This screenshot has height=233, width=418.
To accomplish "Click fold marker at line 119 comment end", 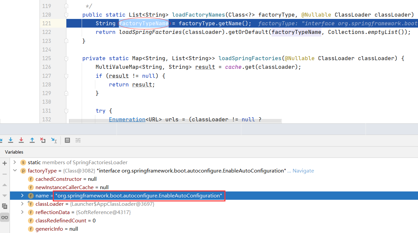I will click(66, 6).
